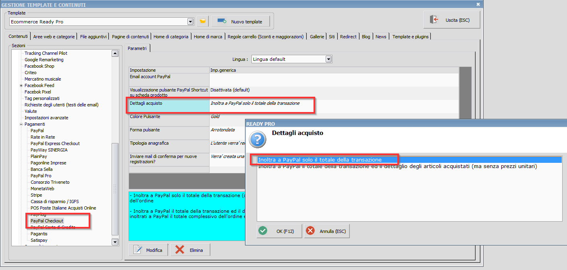Screen dimensions: 567x270
Task: Select the Parametri tab
Action: point(137,48)
